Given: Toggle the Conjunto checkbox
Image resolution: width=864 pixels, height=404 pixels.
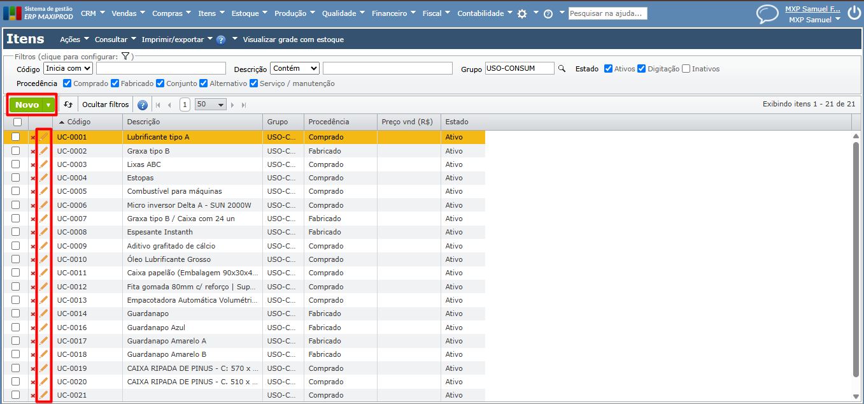Looking at the screenshot, I should coord(160,83).
